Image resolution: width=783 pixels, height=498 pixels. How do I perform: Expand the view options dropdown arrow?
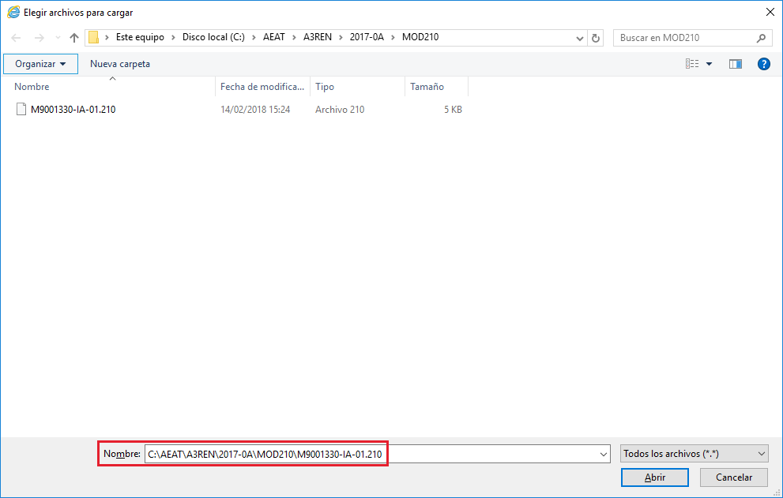click(x=709, y=64)
